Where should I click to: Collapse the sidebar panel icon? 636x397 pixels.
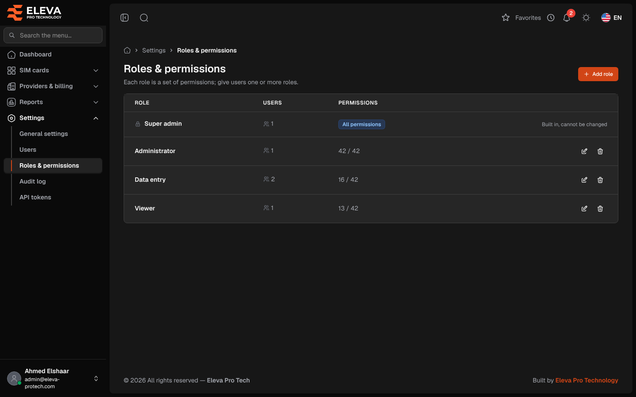tap(125, 18)
